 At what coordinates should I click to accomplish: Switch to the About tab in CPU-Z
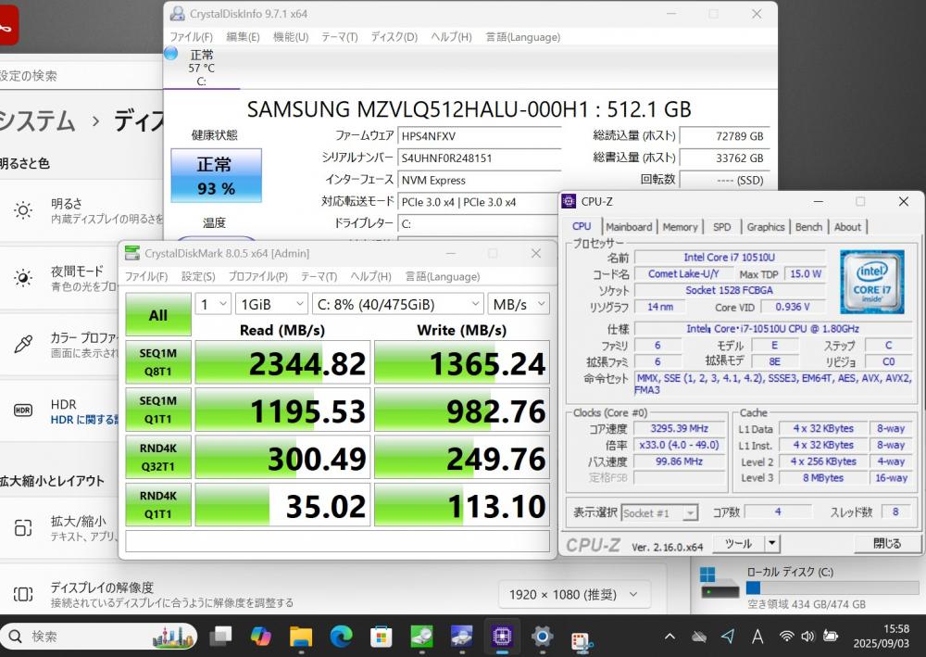pyautogui.click(x=847, y=227)
